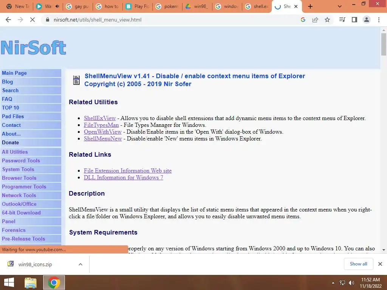Click the address bar URL field
The width and height of the screenshot is (387, 290).
[170, 20]
